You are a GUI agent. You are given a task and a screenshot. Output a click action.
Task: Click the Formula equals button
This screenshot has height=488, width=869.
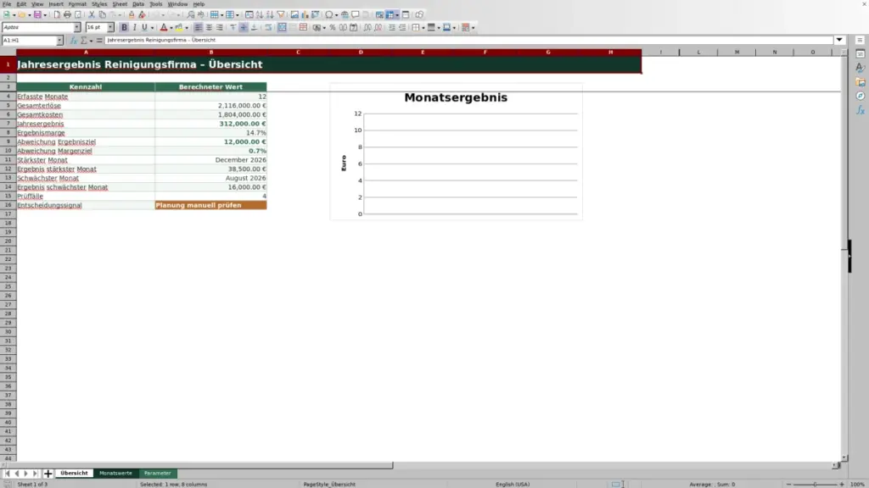tap(99, 41)
